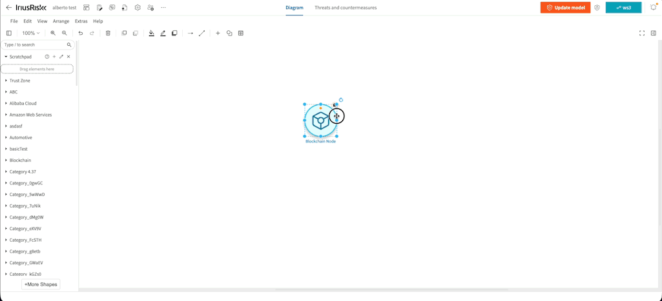This screenshot has width=662, height=301.
Task: Expand the Trust Zone category
Action: (x=19, y=81)
